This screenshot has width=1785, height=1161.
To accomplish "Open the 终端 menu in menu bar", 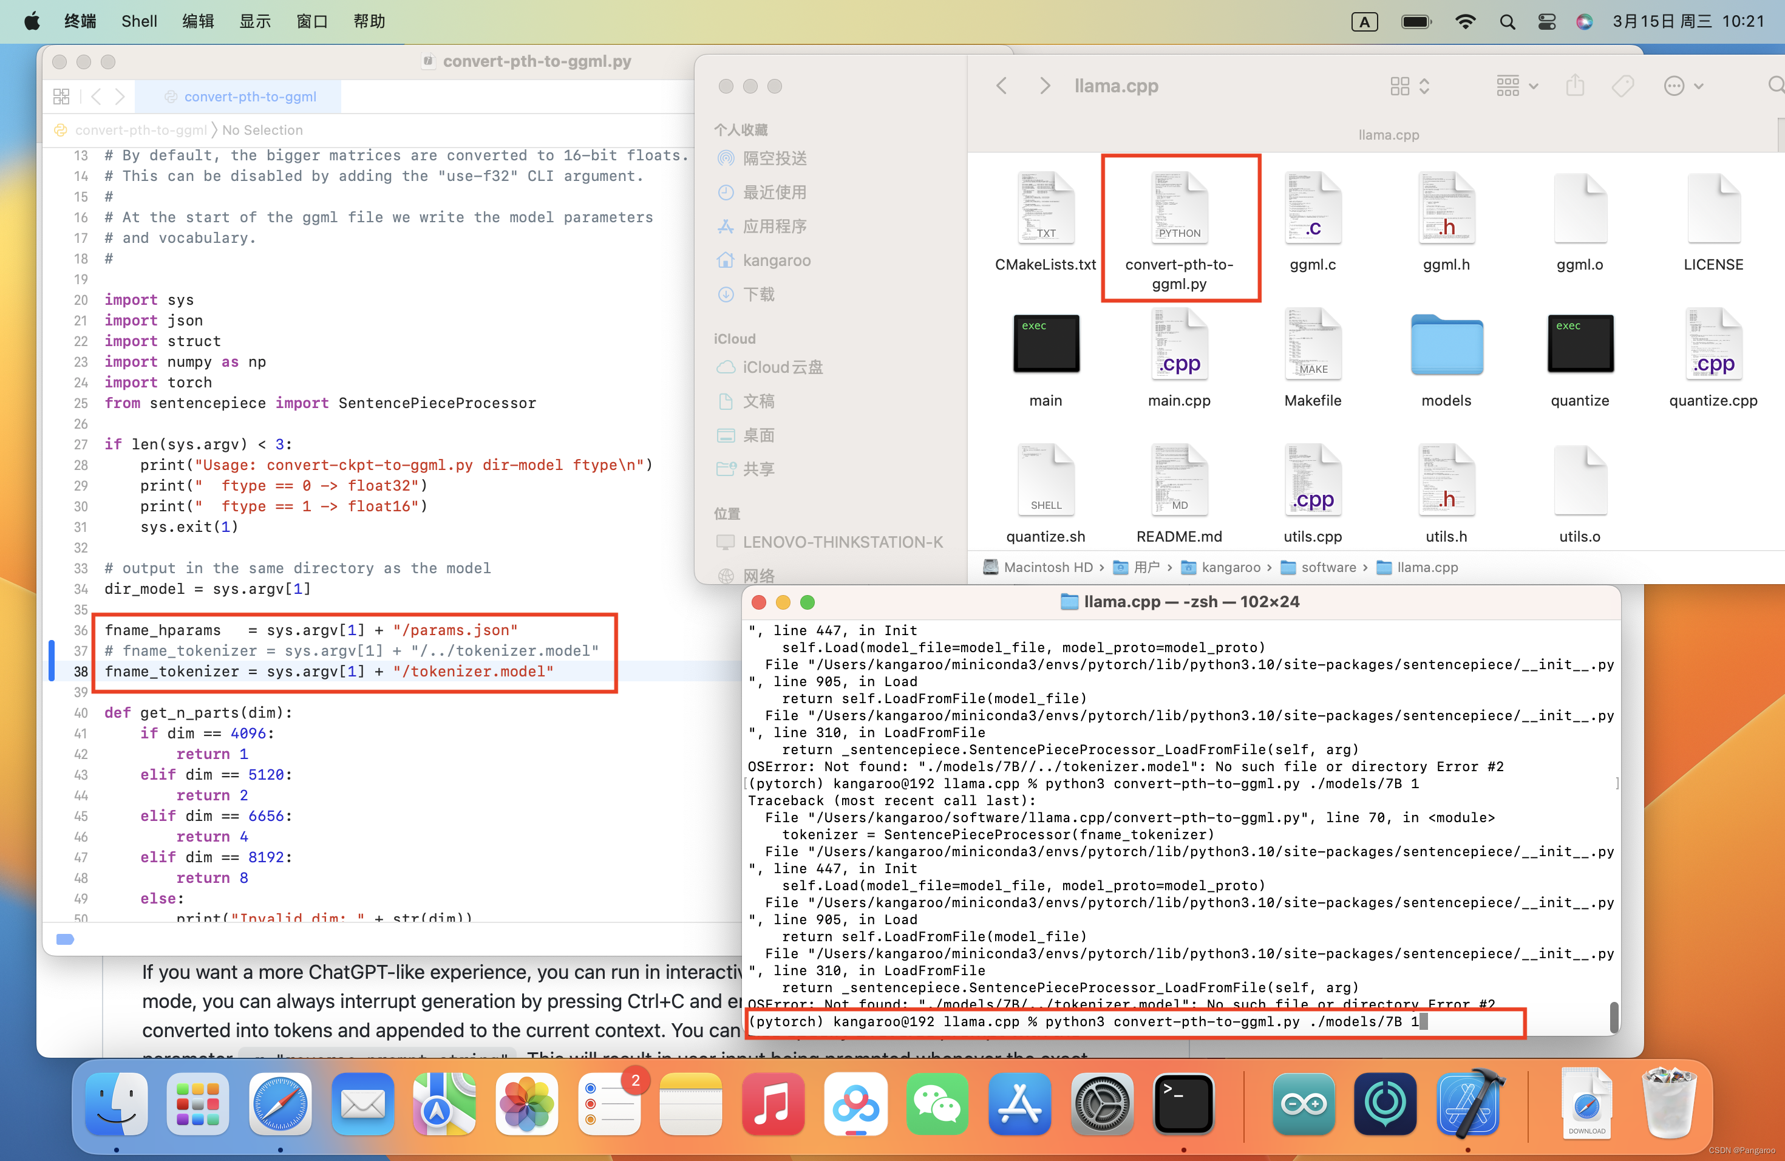I will [80, 21].
